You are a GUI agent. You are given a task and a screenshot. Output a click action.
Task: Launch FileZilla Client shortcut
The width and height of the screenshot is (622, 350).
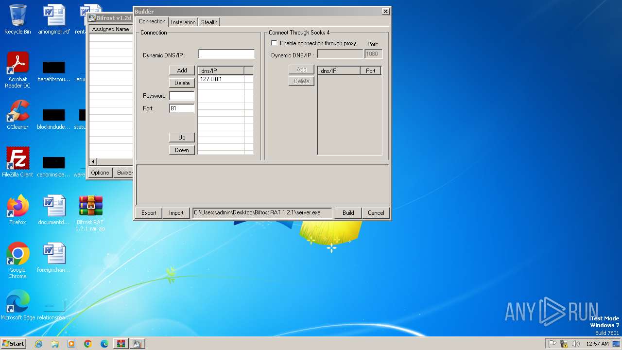tap(17, 162)
